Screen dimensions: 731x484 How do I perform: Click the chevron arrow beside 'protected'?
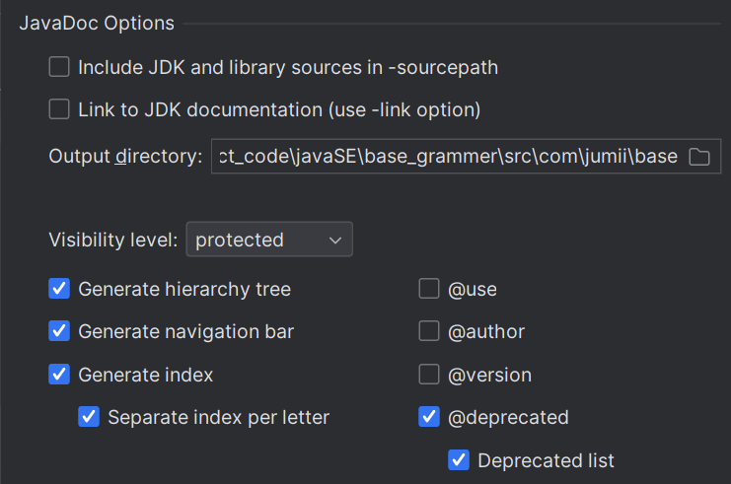[x=335, y=240]
